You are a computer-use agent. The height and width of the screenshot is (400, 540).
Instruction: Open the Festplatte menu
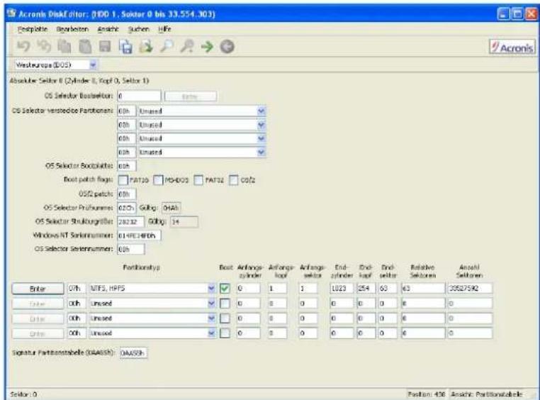pyautogui.click(x=33, y=29)
